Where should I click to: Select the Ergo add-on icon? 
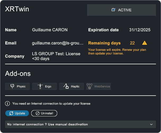click(x=40, y=86)
